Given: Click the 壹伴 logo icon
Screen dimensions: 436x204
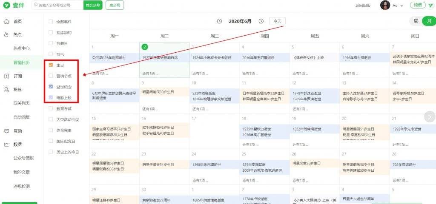Looking at the screenshot, I should tap(6, 6).
